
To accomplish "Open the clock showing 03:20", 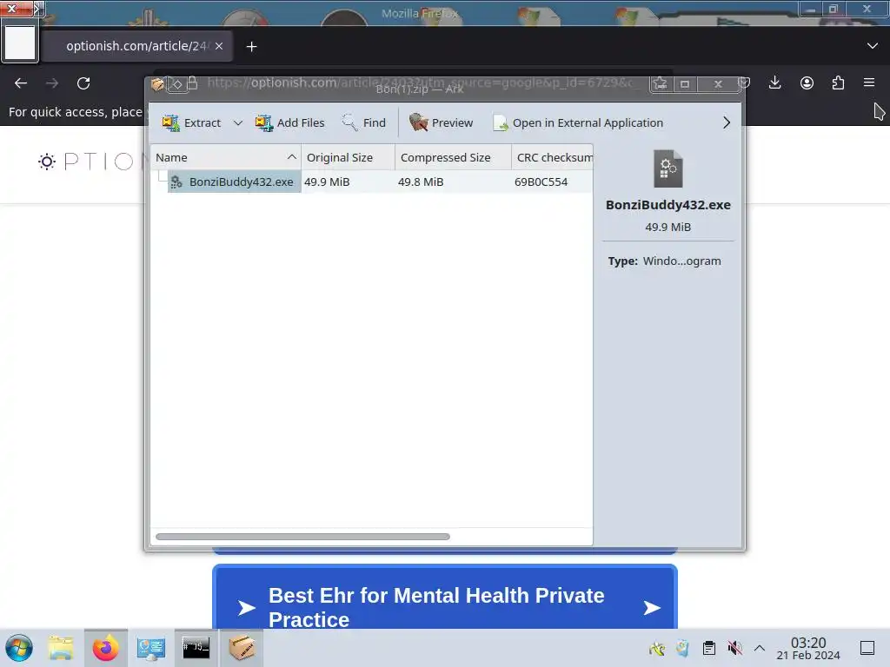I will click(808, 648).
